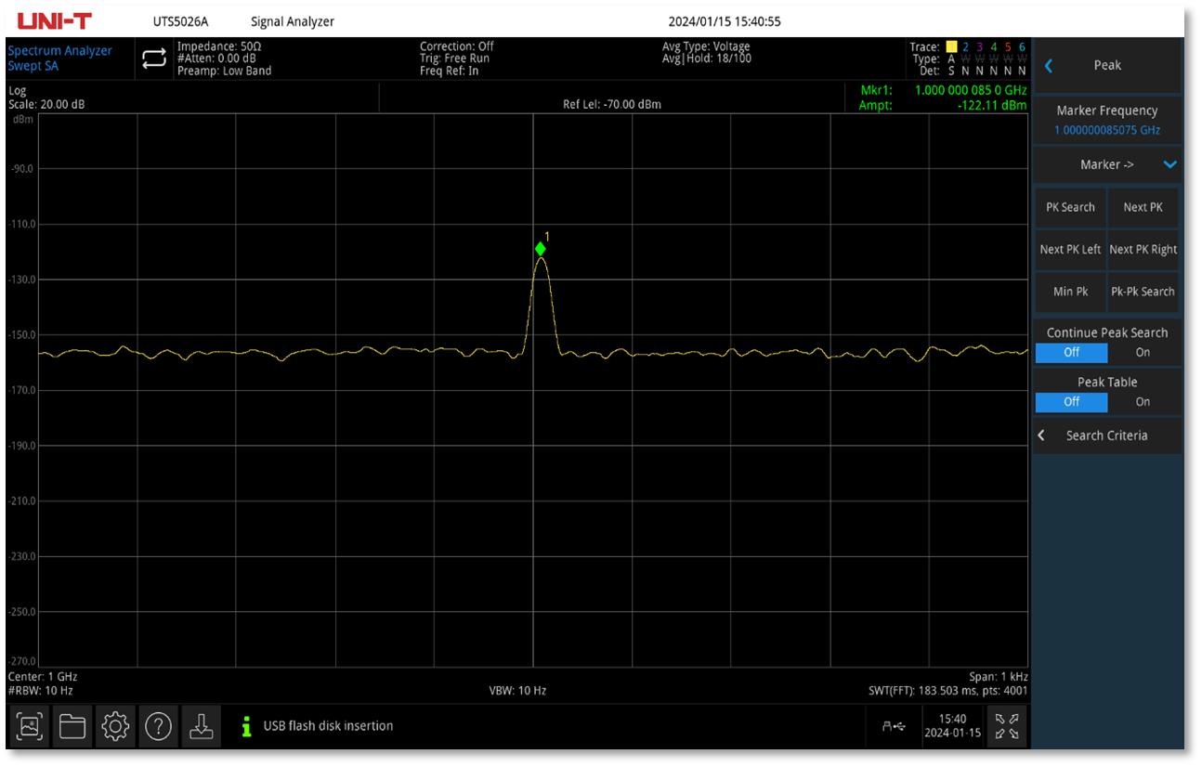The height and width of the screenshot is (767, 1202).
Task: Open the settings gear icon
Action: tap(115, 726)
